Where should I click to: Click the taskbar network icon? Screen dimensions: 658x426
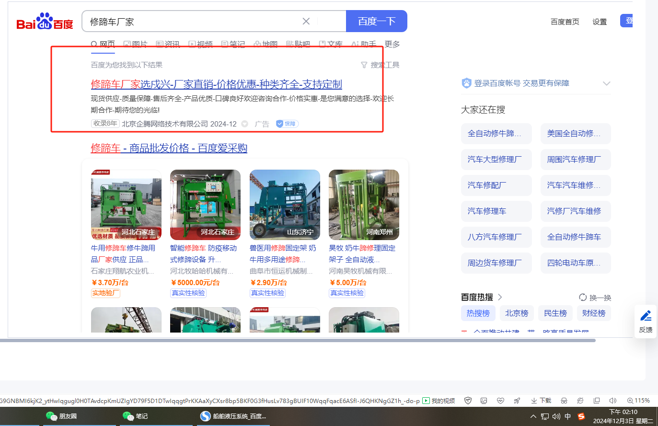[545, 416]
